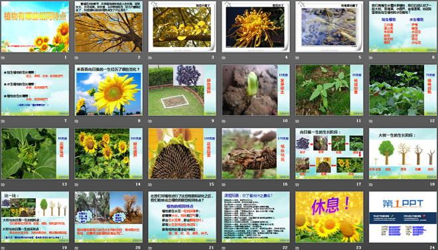The width and height of the screenshot is (438, 250).
Task: Select slide 4 with yellow chrysanthemum photo
Action: click(x=256, y=27)
